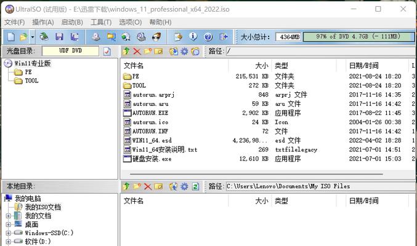This screenshot has width=417, height=246.
Task: Select 我的ISO文档 in local tree
Action: click(x=43, y=207)
